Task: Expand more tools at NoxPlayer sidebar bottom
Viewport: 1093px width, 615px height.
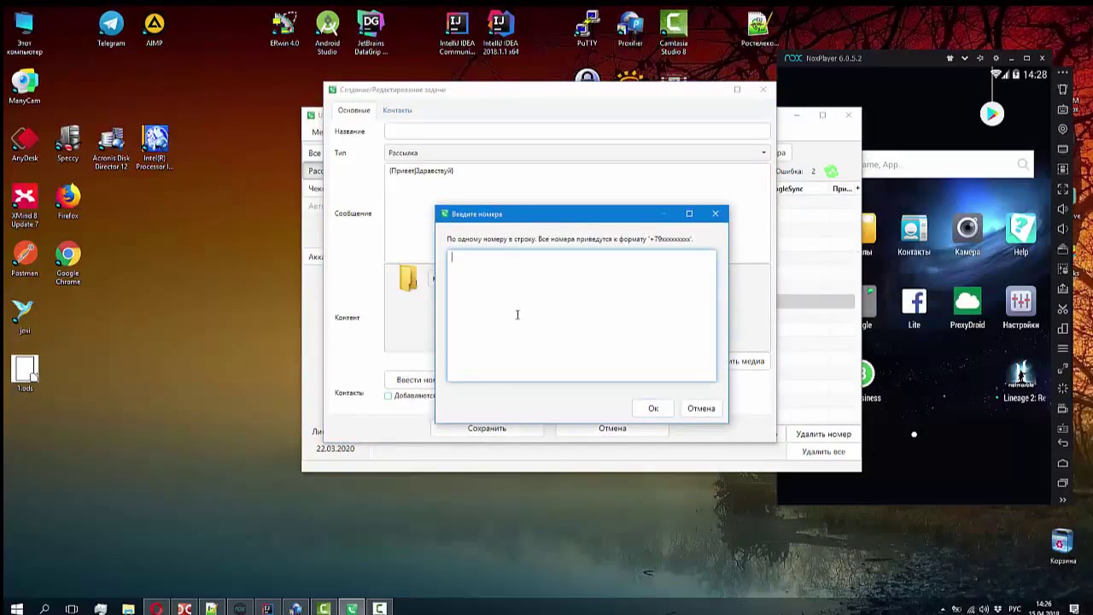Action: click(1062, 501)
